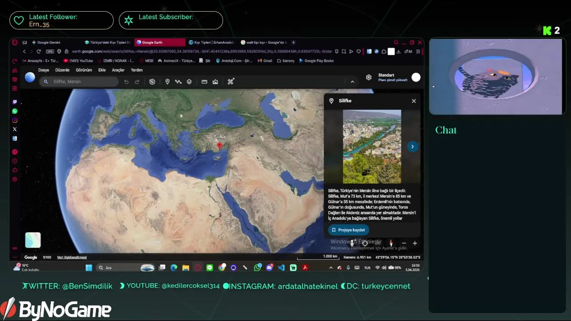Open Twitch in the Opera sidebar
The width and height of the screenshot is (571, 321).
coord(15,102)
